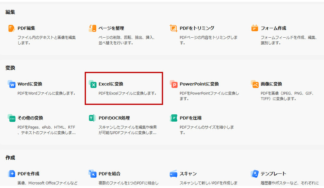Open テンプレート title
Image resolution: width=324 pixels, height=188 pixels.
coord(273,174)
